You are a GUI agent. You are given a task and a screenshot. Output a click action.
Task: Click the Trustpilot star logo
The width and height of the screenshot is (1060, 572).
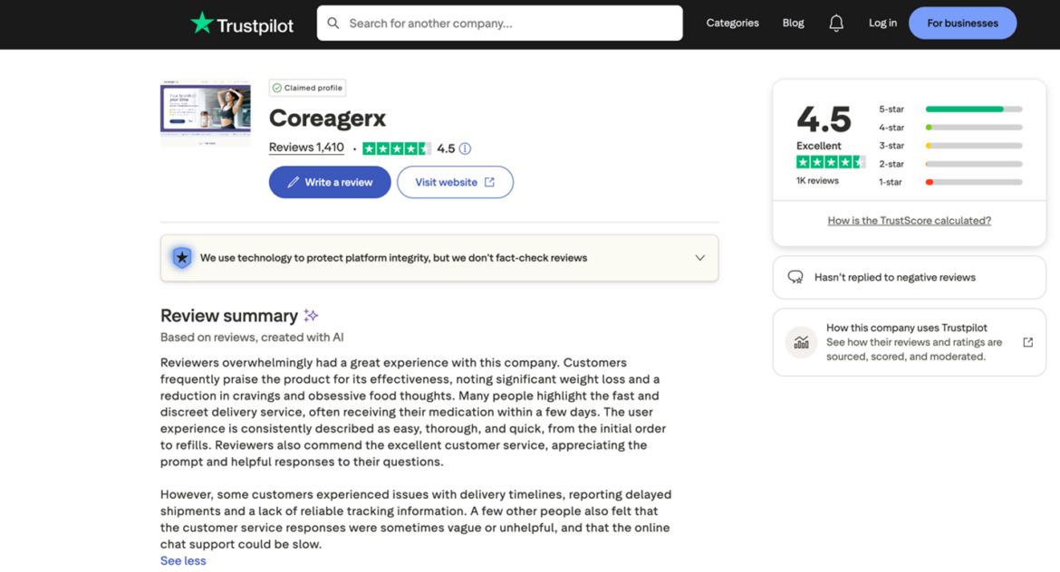[x=201, y=23]
